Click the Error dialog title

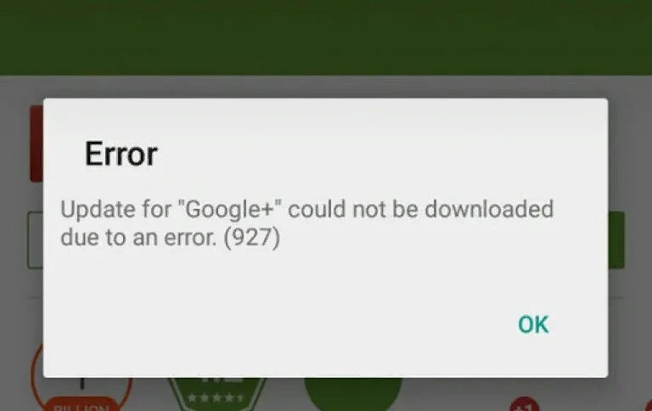pyautogui.click(x=121, y=154)
